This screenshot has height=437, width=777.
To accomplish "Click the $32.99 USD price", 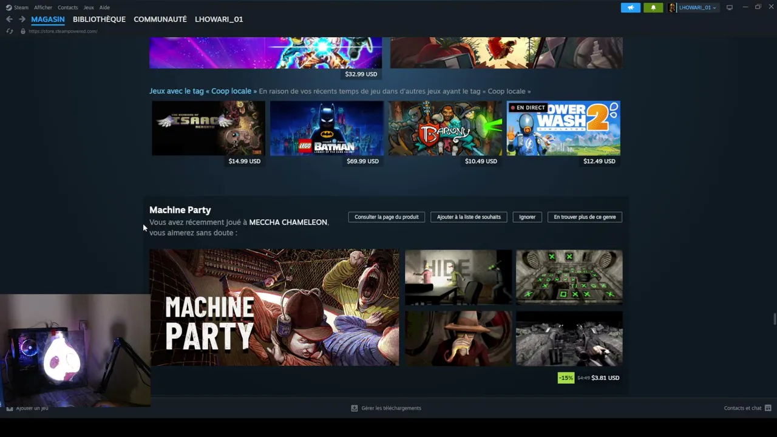I will [361, 74].
